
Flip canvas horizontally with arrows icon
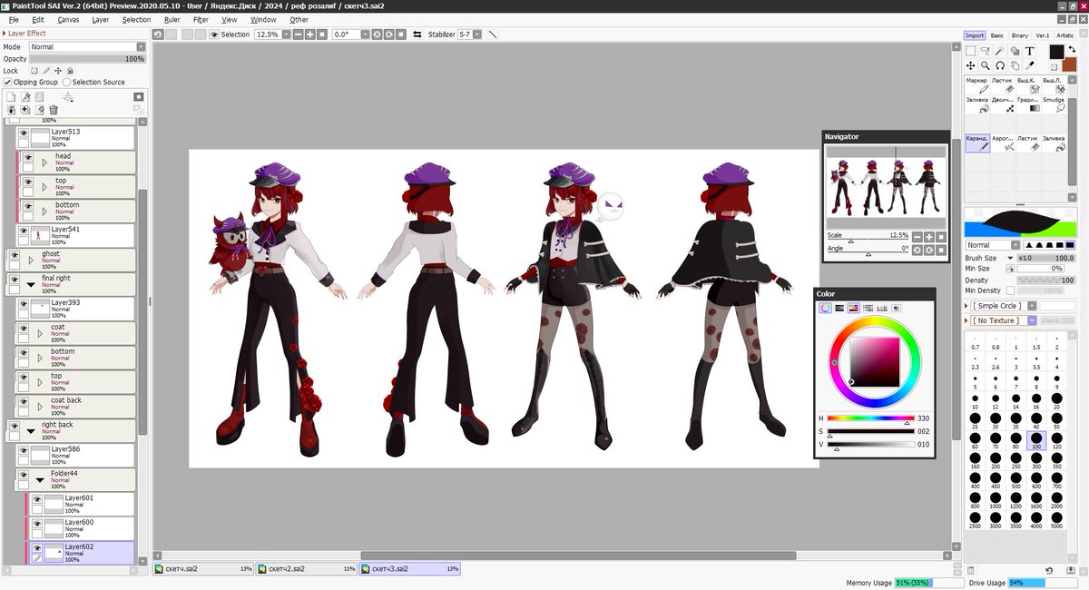[417, 34]
